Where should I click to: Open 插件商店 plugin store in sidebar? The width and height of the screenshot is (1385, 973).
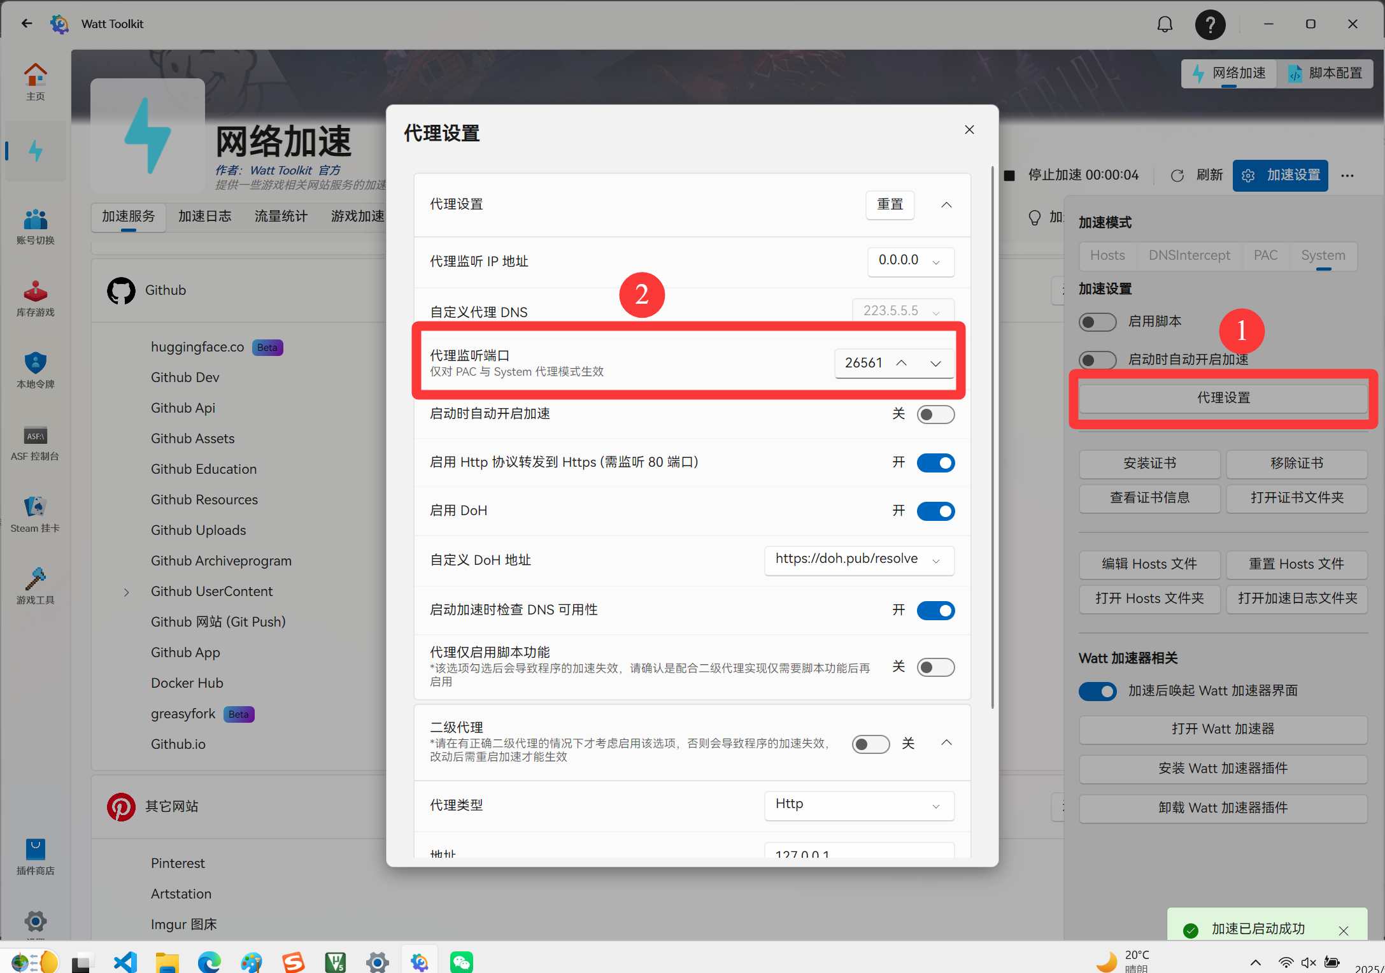pyautogui.click(x=36, y=857)
